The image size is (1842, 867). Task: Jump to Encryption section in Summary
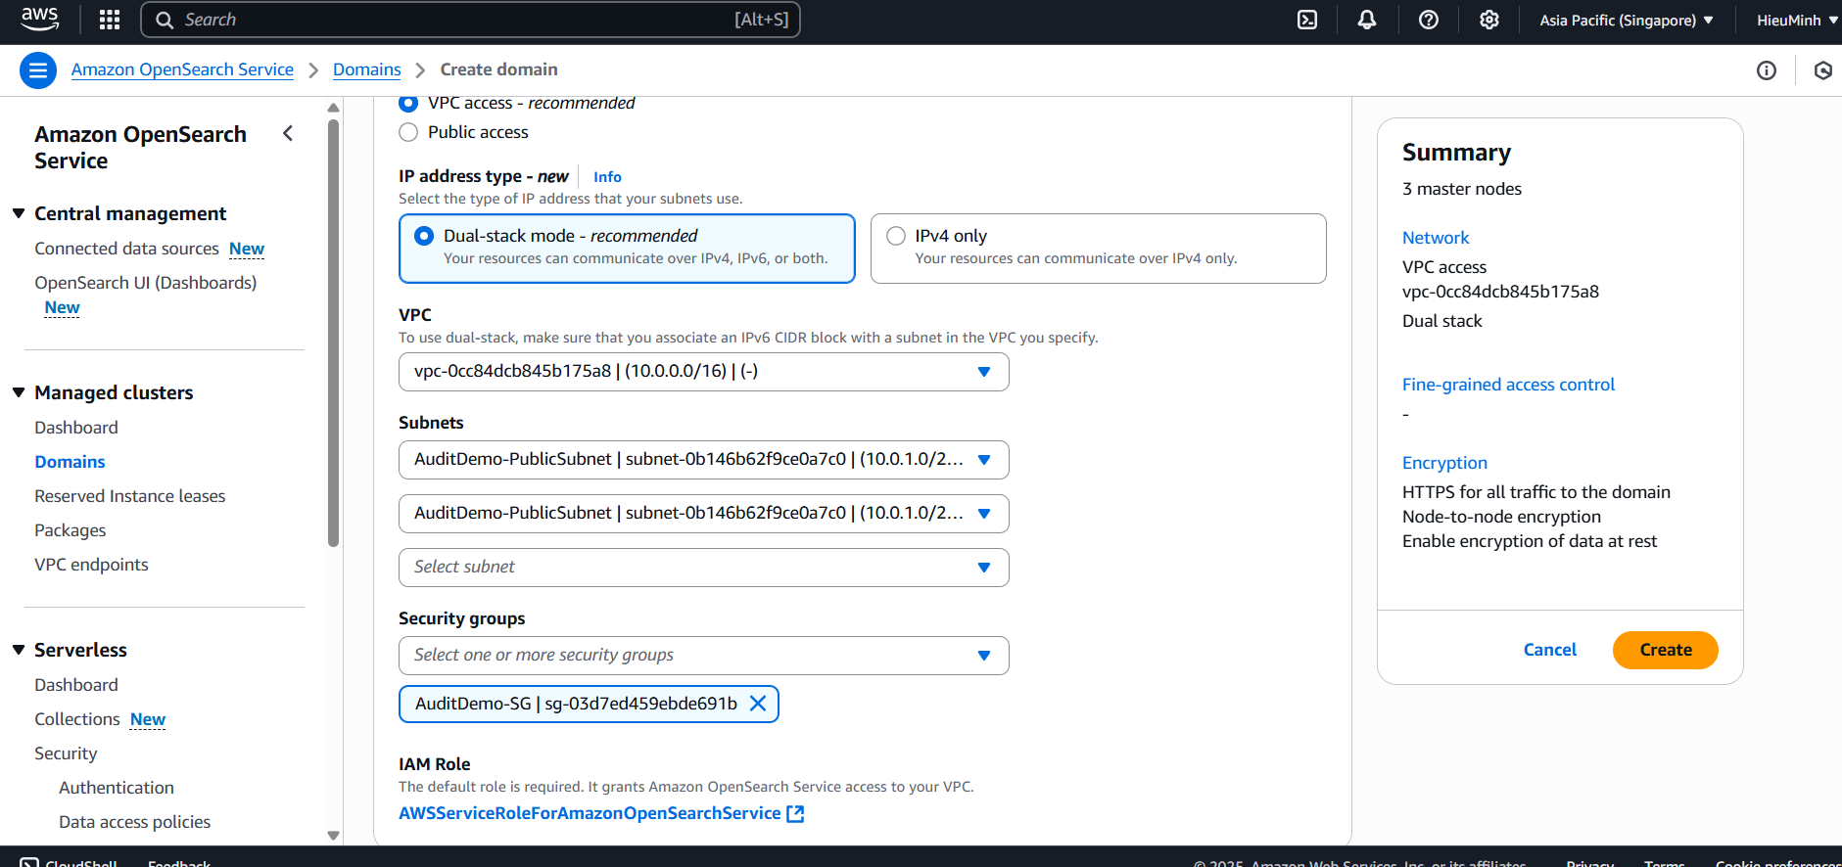click(1444, 463)
